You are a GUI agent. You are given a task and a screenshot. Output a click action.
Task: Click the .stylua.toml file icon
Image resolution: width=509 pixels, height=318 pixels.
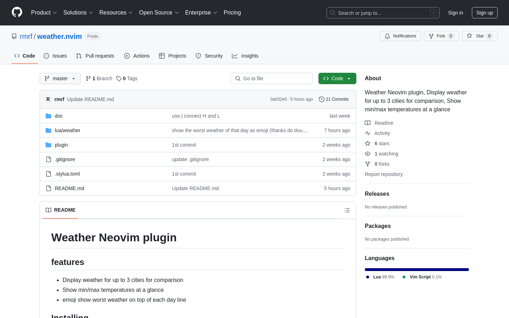pyautogui.click(x=48, y=174)
